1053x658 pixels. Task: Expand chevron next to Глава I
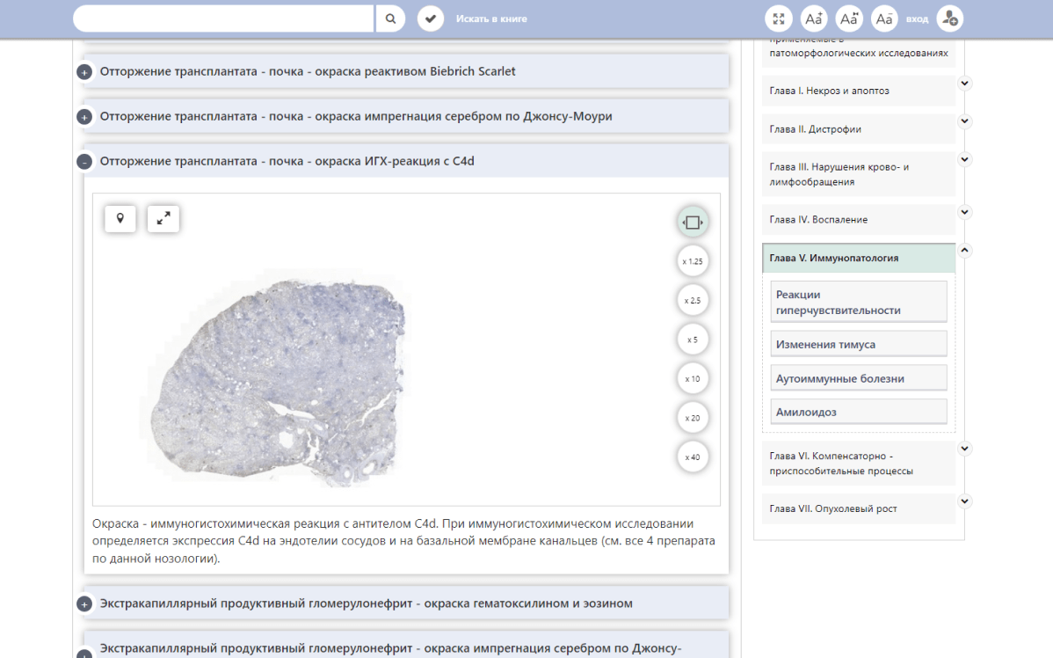pos(964,84)
